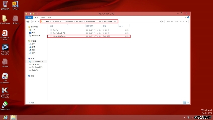The width and height of the screenshot is (213, 120).
Task: Select the MSI BurnRecovery desktop shortcut
Action: point(5,78)
